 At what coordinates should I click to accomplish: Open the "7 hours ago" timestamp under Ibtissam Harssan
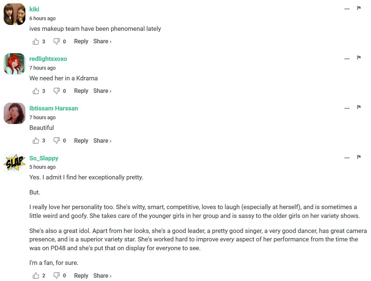click(x=42, y=117)
